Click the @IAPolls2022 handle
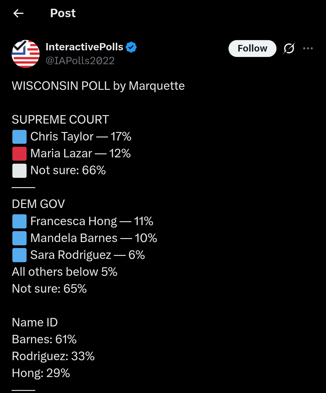 80,61
